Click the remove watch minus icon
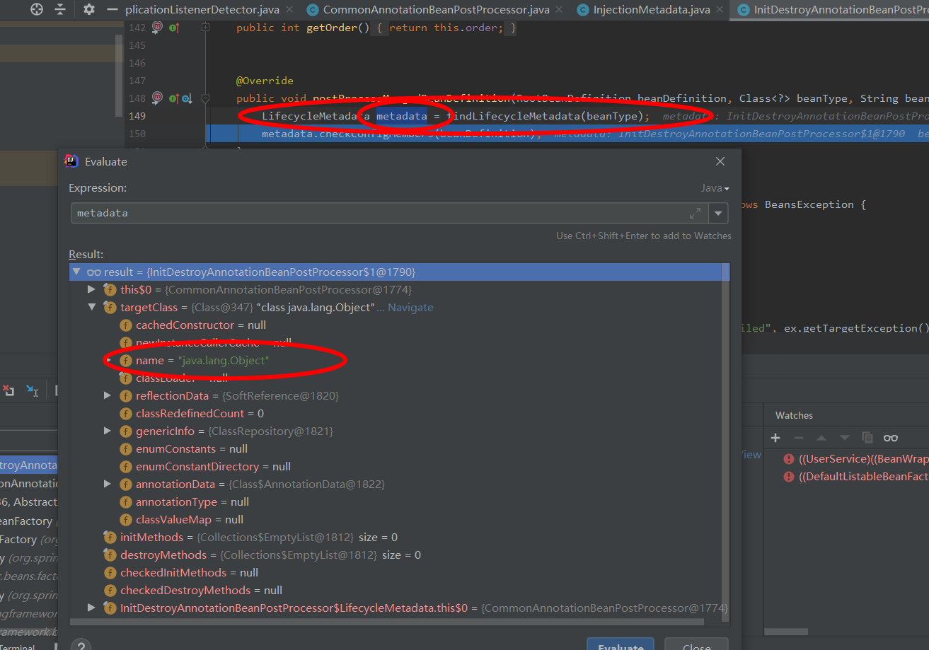The image size is (929, 650). pos(797,437)
